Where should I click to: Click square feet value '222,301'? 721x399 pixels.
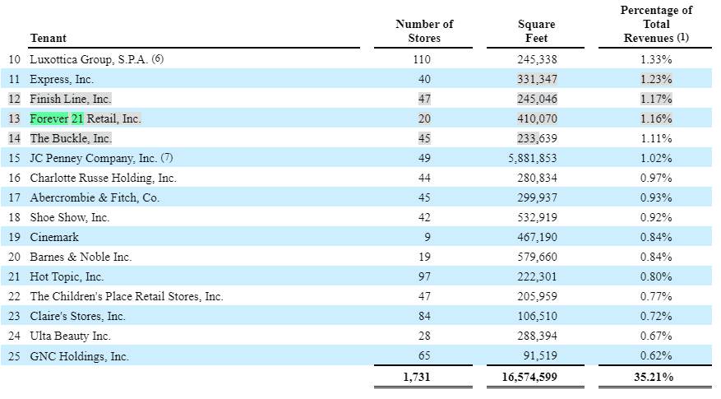(x=537, y=277)
